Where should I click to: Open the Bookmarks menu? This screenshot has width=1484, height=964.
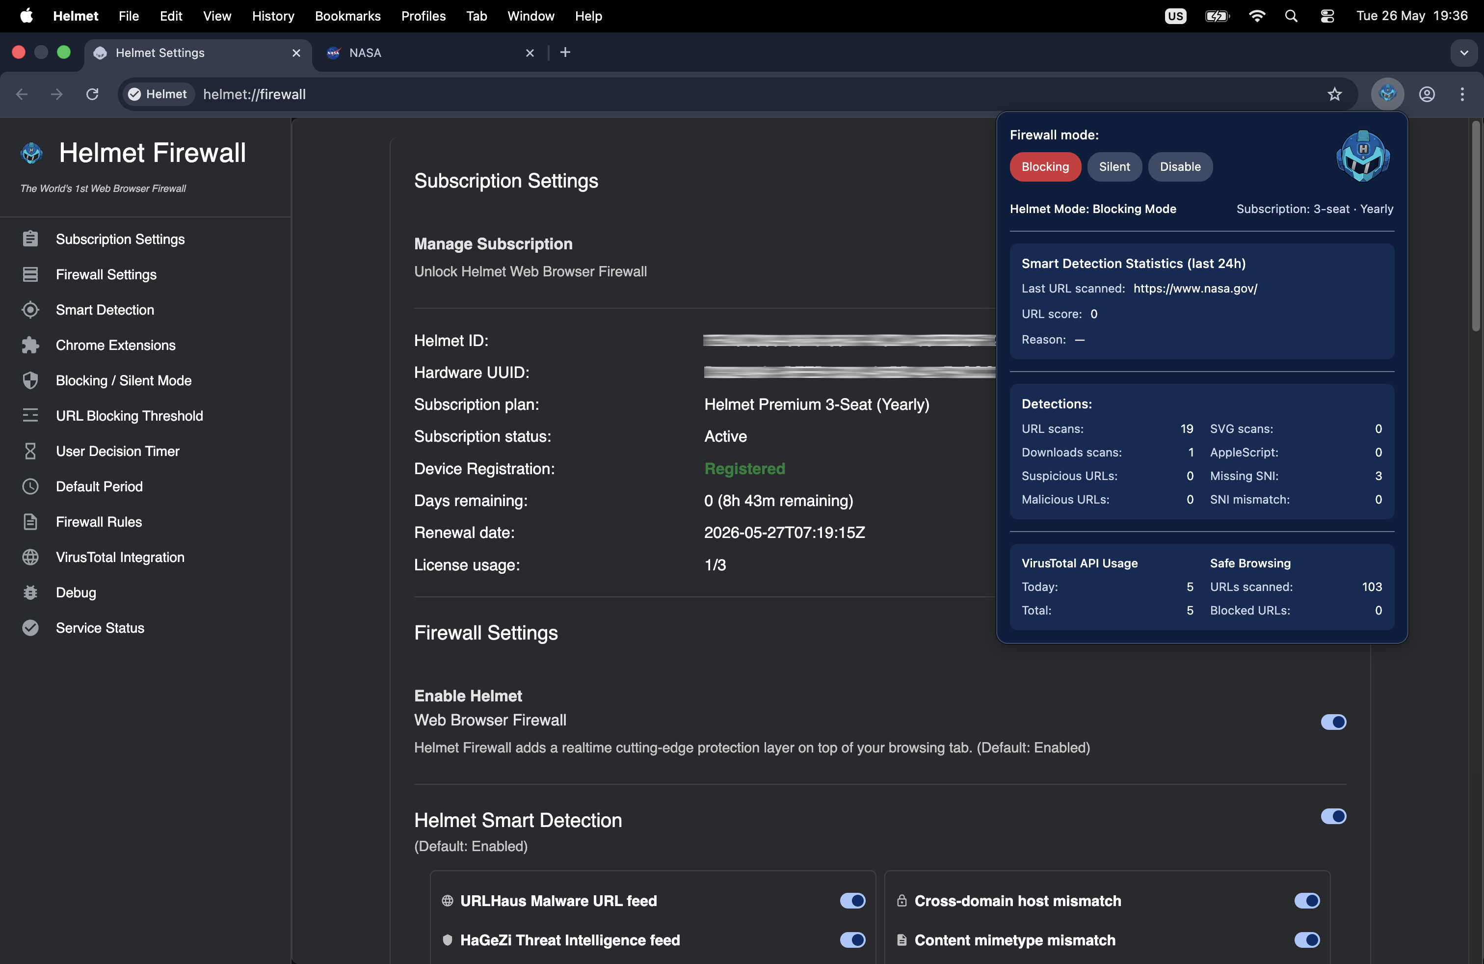click(x=347, y=16)
